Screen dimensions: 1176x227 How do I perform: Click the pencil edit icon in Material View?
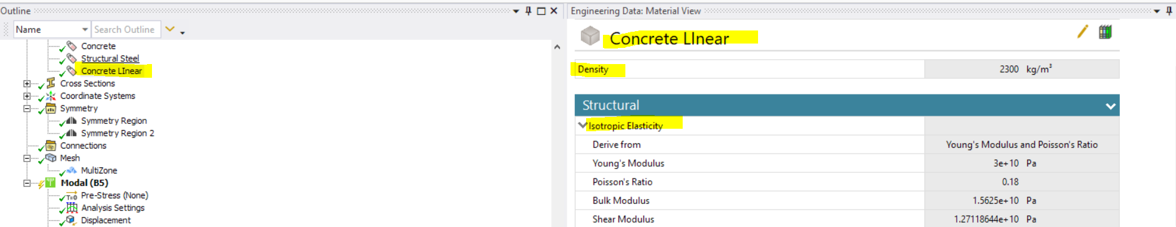tap(1083, 31)
